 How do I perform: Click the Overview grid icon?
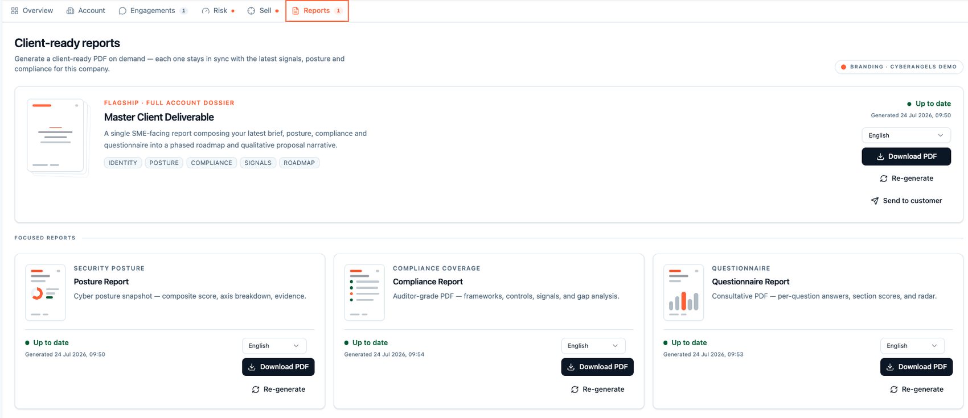pyautogui.click(x=15, y=11)
